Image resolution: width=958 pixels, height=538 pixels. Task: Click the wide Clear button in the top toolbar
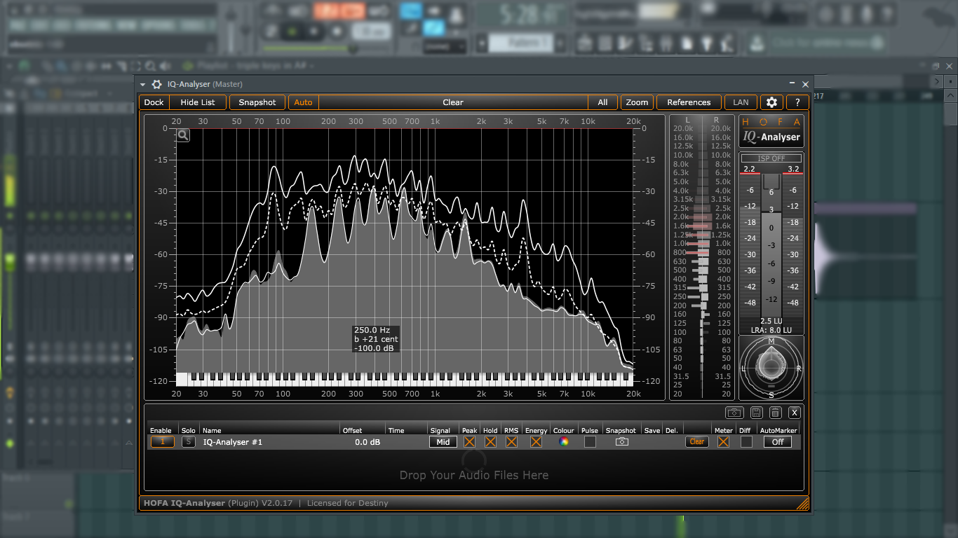453,102
